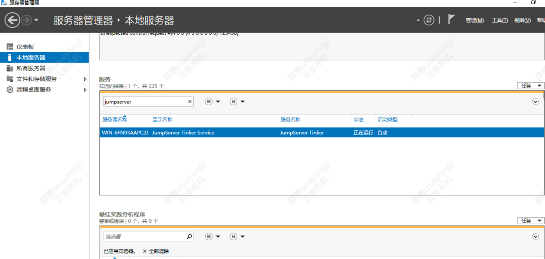
Task: Open dropdown arrow beside services list icon
Action: point(218,102)
